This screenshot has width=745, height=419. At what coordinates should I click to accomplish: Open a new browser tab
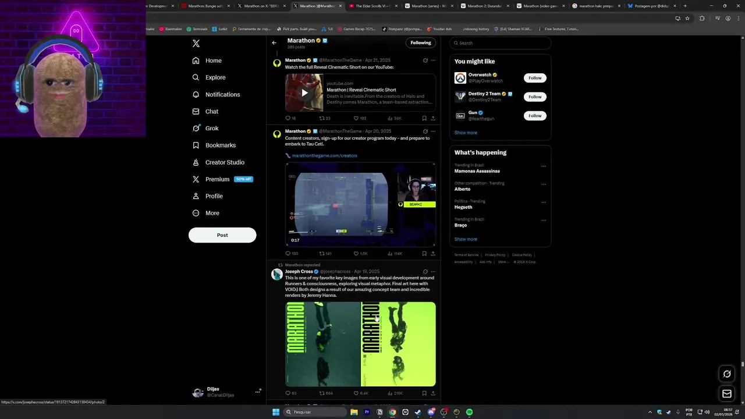point(685,6)
